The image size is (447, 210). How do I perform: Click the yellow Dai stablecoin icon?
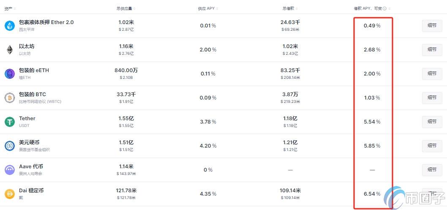coord(9,194)
